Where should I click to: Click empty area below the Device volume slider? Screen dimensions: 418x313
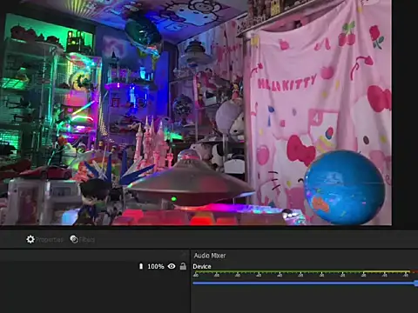click(304, 300)
